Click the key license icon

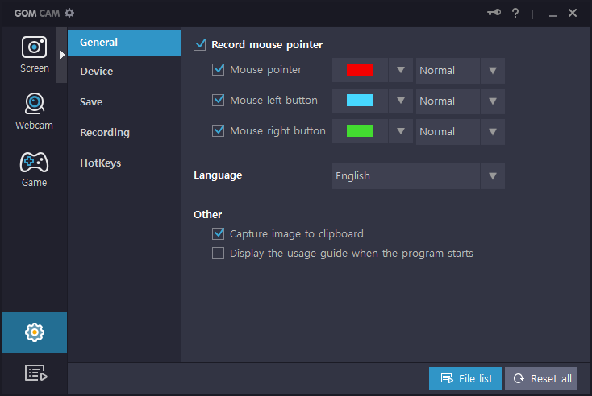(494, 13)
